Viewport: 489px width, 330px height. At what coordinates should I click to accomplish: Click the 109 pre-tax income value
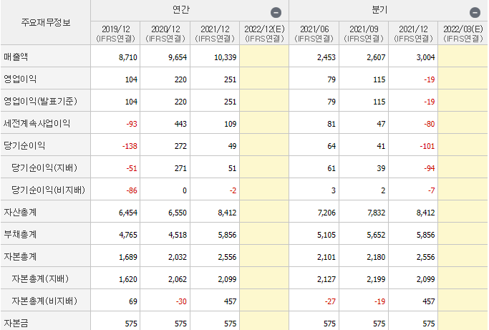pos(230,124)
